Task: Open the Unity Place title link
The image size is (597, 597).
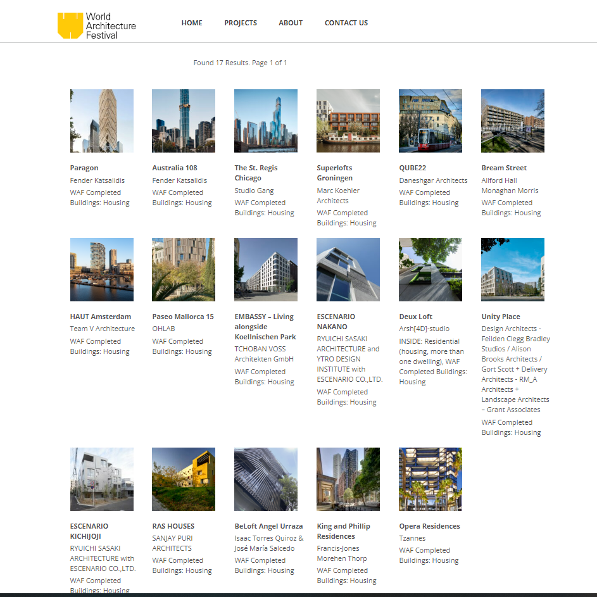Action: [501, 317]
